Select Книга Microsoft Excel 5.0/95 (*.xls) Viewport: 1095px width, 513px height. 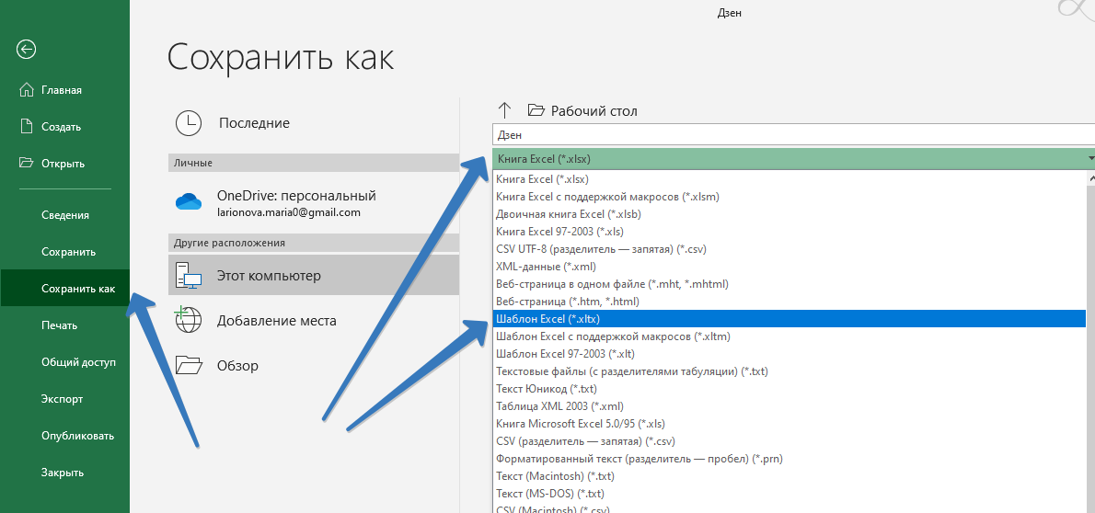click(790, 424)
